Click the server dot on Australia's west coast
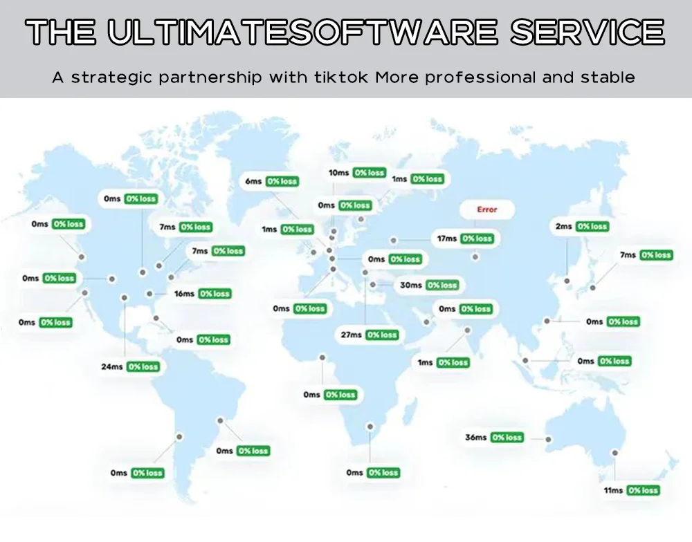Viewport: 692px width, 542px height. 548,439
